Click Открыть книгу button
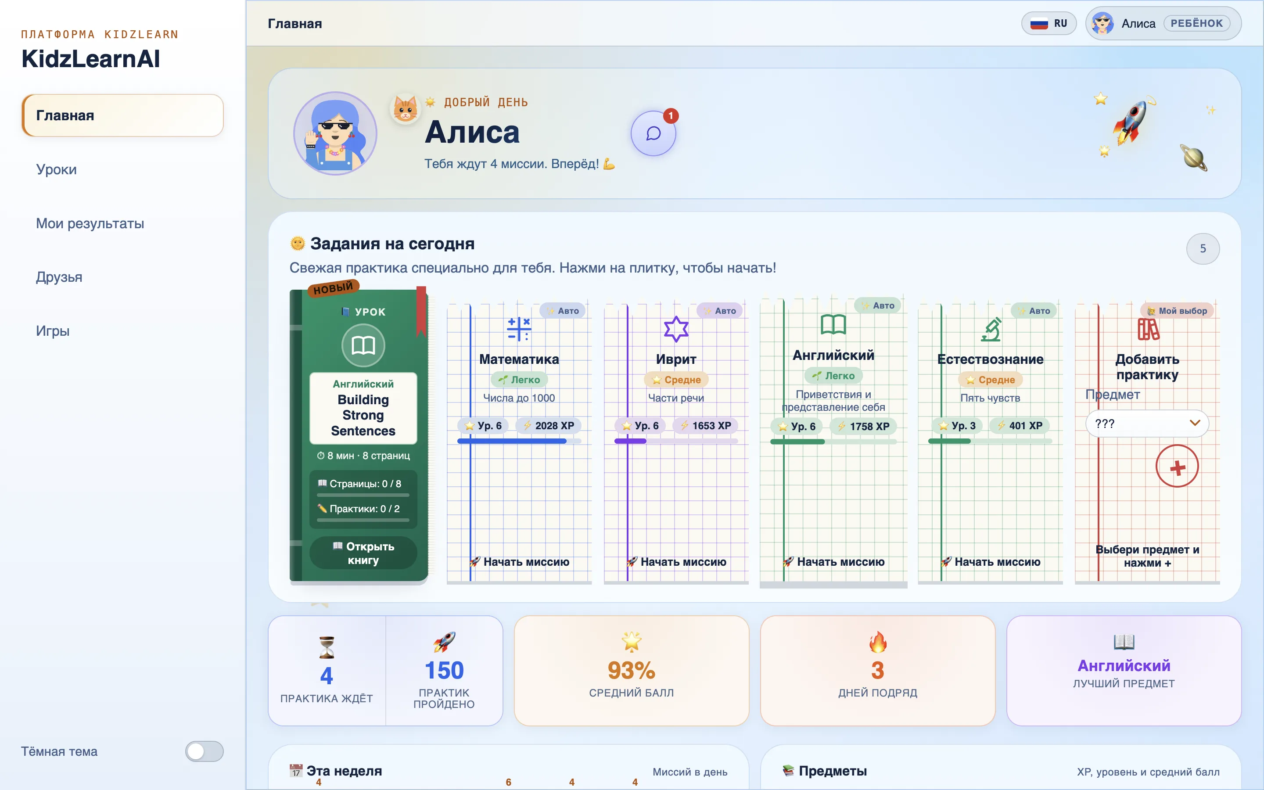Image resolution: width=1264 pixels, height=790 pixels. pyautogui.click(x=363, y=553)
